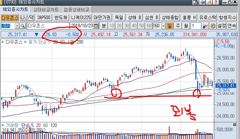Screen dimensions: 240x139
Task: Expand the .DJI symbol code dropdown
Action: pos(17,26)
